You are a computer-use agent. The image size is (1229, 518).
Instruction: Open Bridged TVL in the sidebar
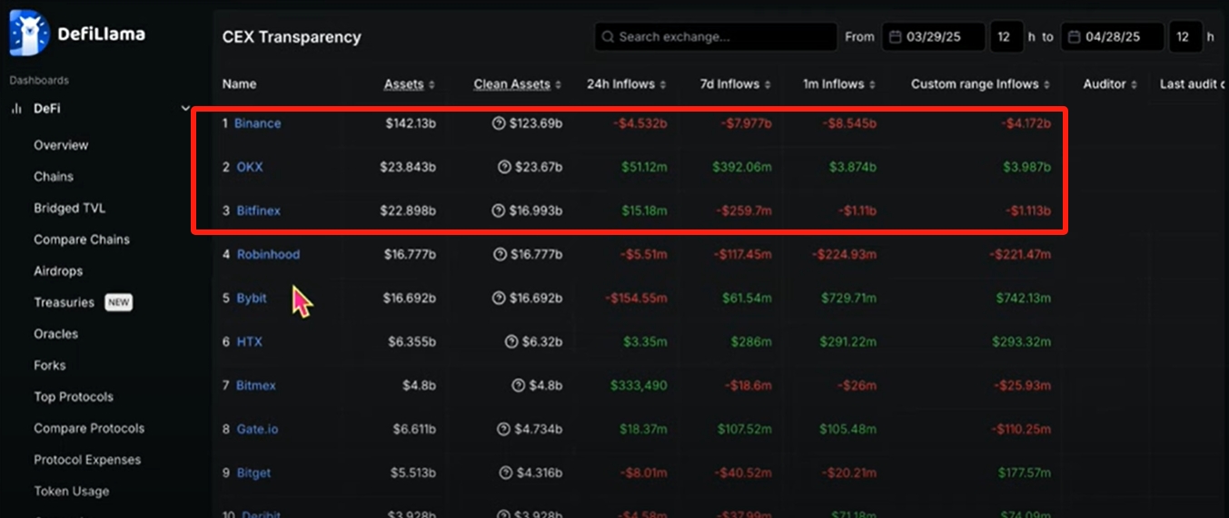pyautogui.click(x=69, y=208)
